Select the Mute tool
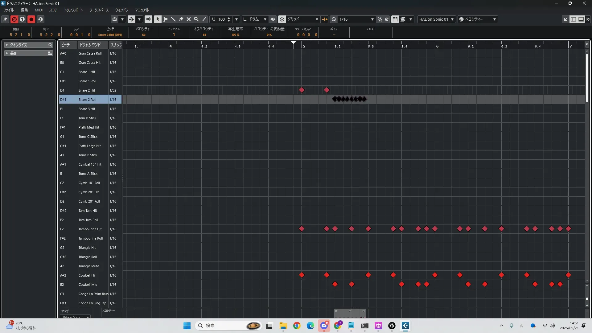 (189, 19)
